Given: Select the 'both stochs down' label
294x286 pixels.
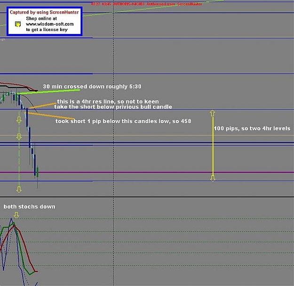Looking at the screenshot, I should point(30,207).
